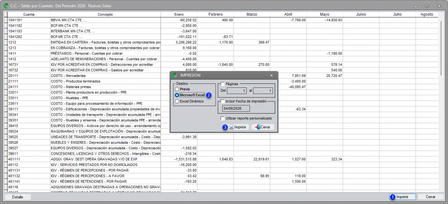Click the Enero value -16,200.00
The height and width of the screenshot is (204, 448).
pos(179,165)
